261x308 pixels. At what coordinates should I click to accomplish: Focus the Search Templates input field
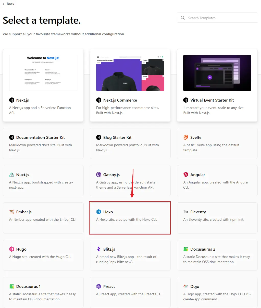tap(217, 18)
